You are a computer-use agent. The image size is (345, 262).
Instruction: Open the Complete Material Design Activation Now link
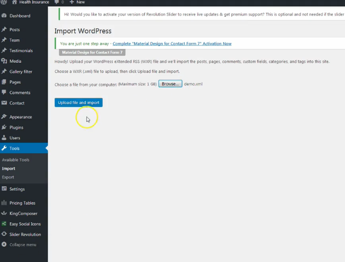[172, 43]
